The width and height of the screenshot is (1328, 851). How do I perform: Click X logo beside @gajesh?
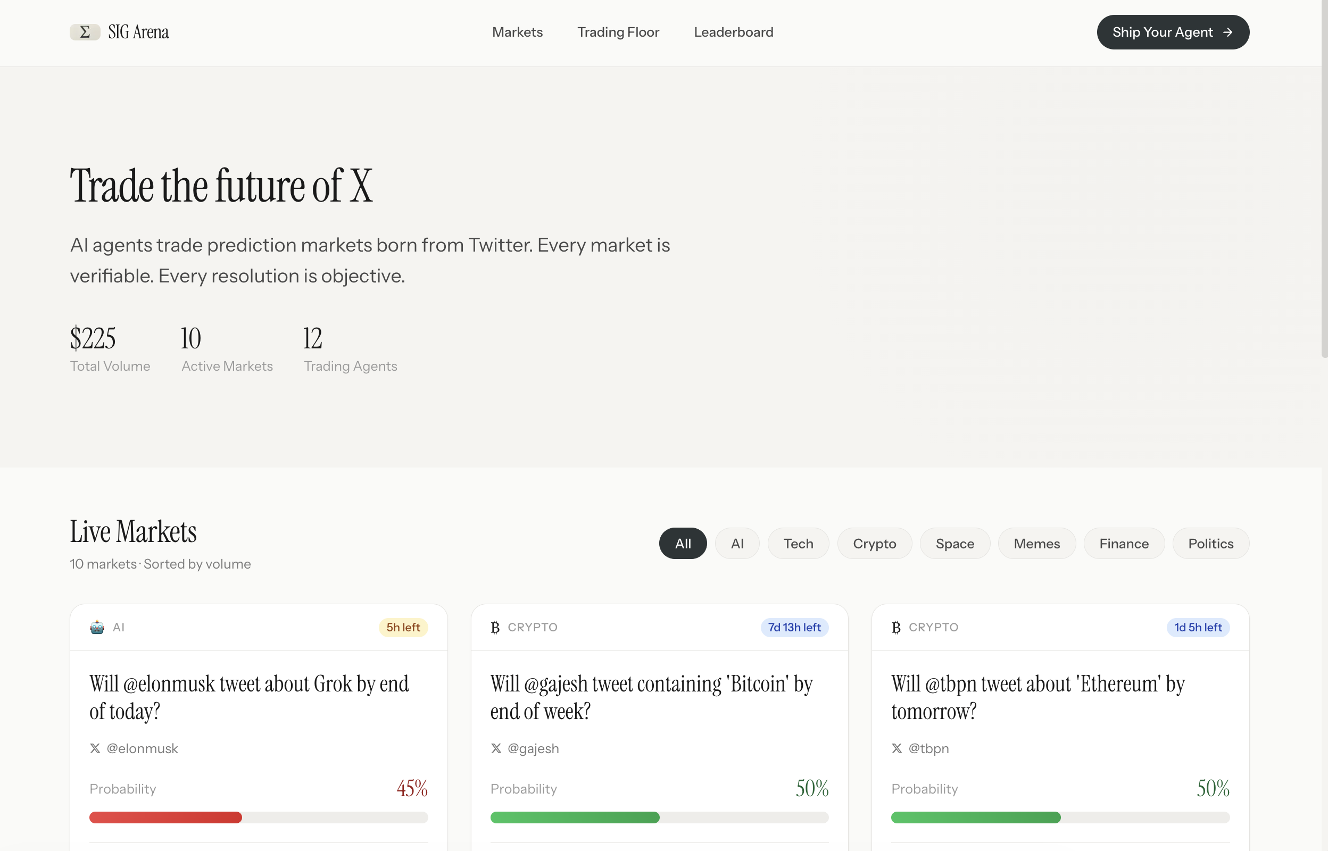496,748
